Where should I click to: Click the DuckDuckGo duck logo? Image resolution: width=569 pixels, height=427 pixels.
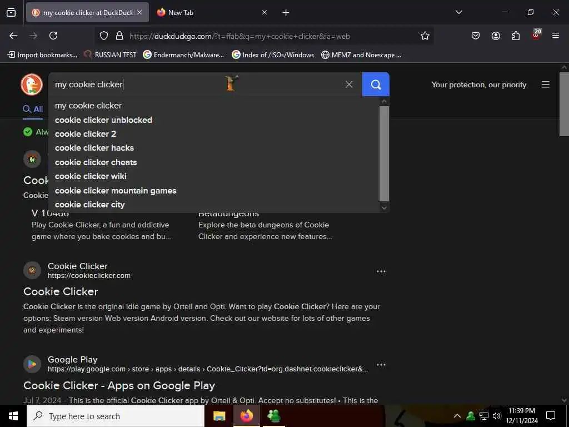(x=32, y=85)
